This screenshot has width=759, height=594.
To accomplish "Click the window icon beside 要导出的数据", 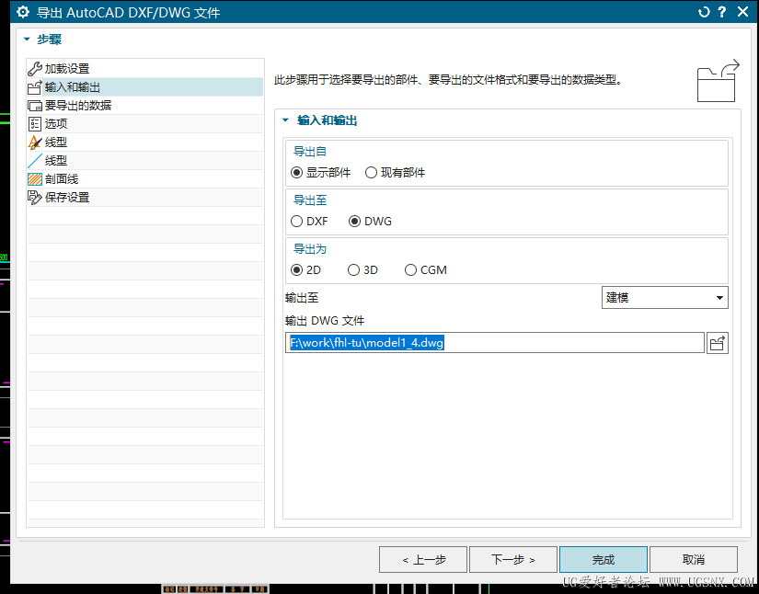I will point(35,106).
